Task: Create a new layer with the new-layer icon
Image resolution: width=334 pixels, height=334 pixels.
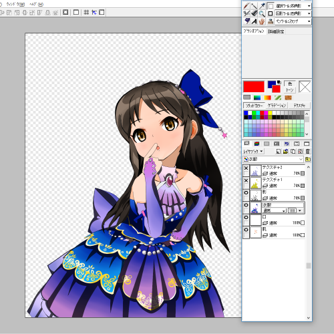Action: [x=278, y=152]
